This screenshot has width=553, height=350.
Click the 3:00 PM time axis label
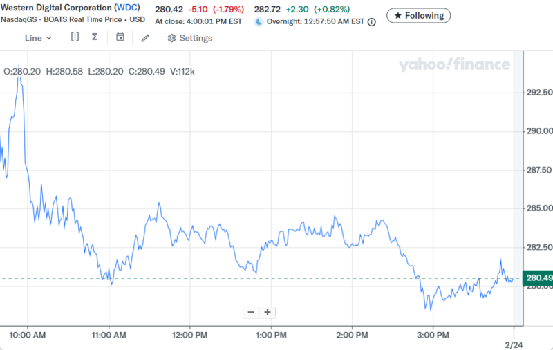point(433,335)
